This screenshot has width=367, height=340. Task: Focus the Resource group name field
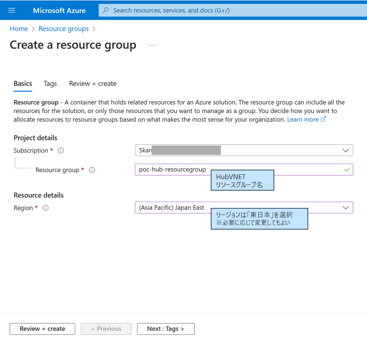point(244,170)
